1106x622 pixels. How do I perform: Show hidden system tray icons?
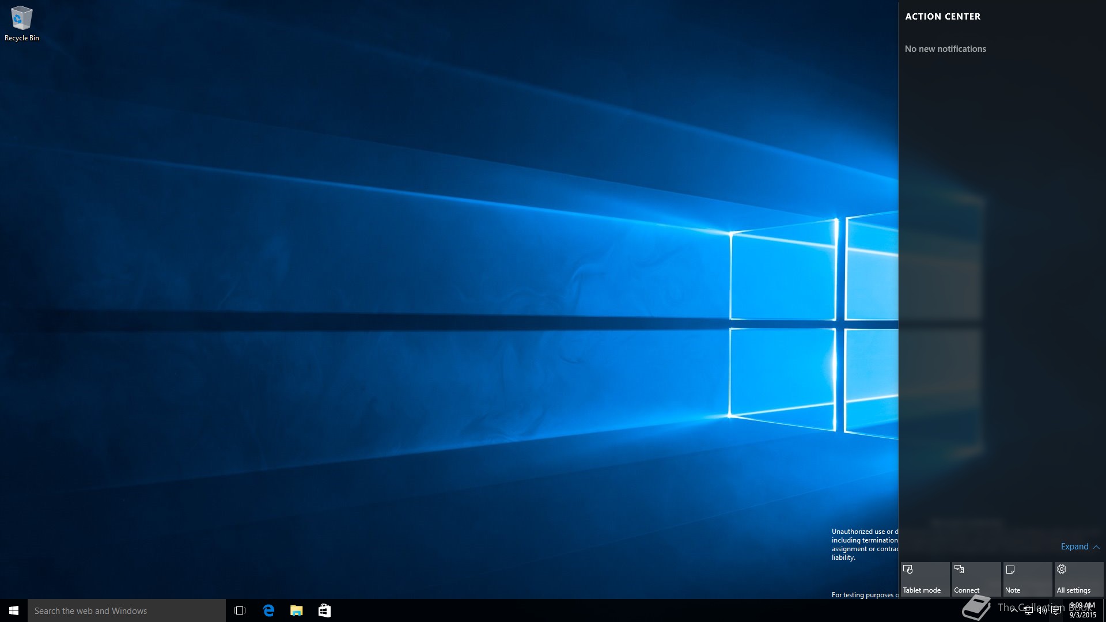(x=1014, y=610)
